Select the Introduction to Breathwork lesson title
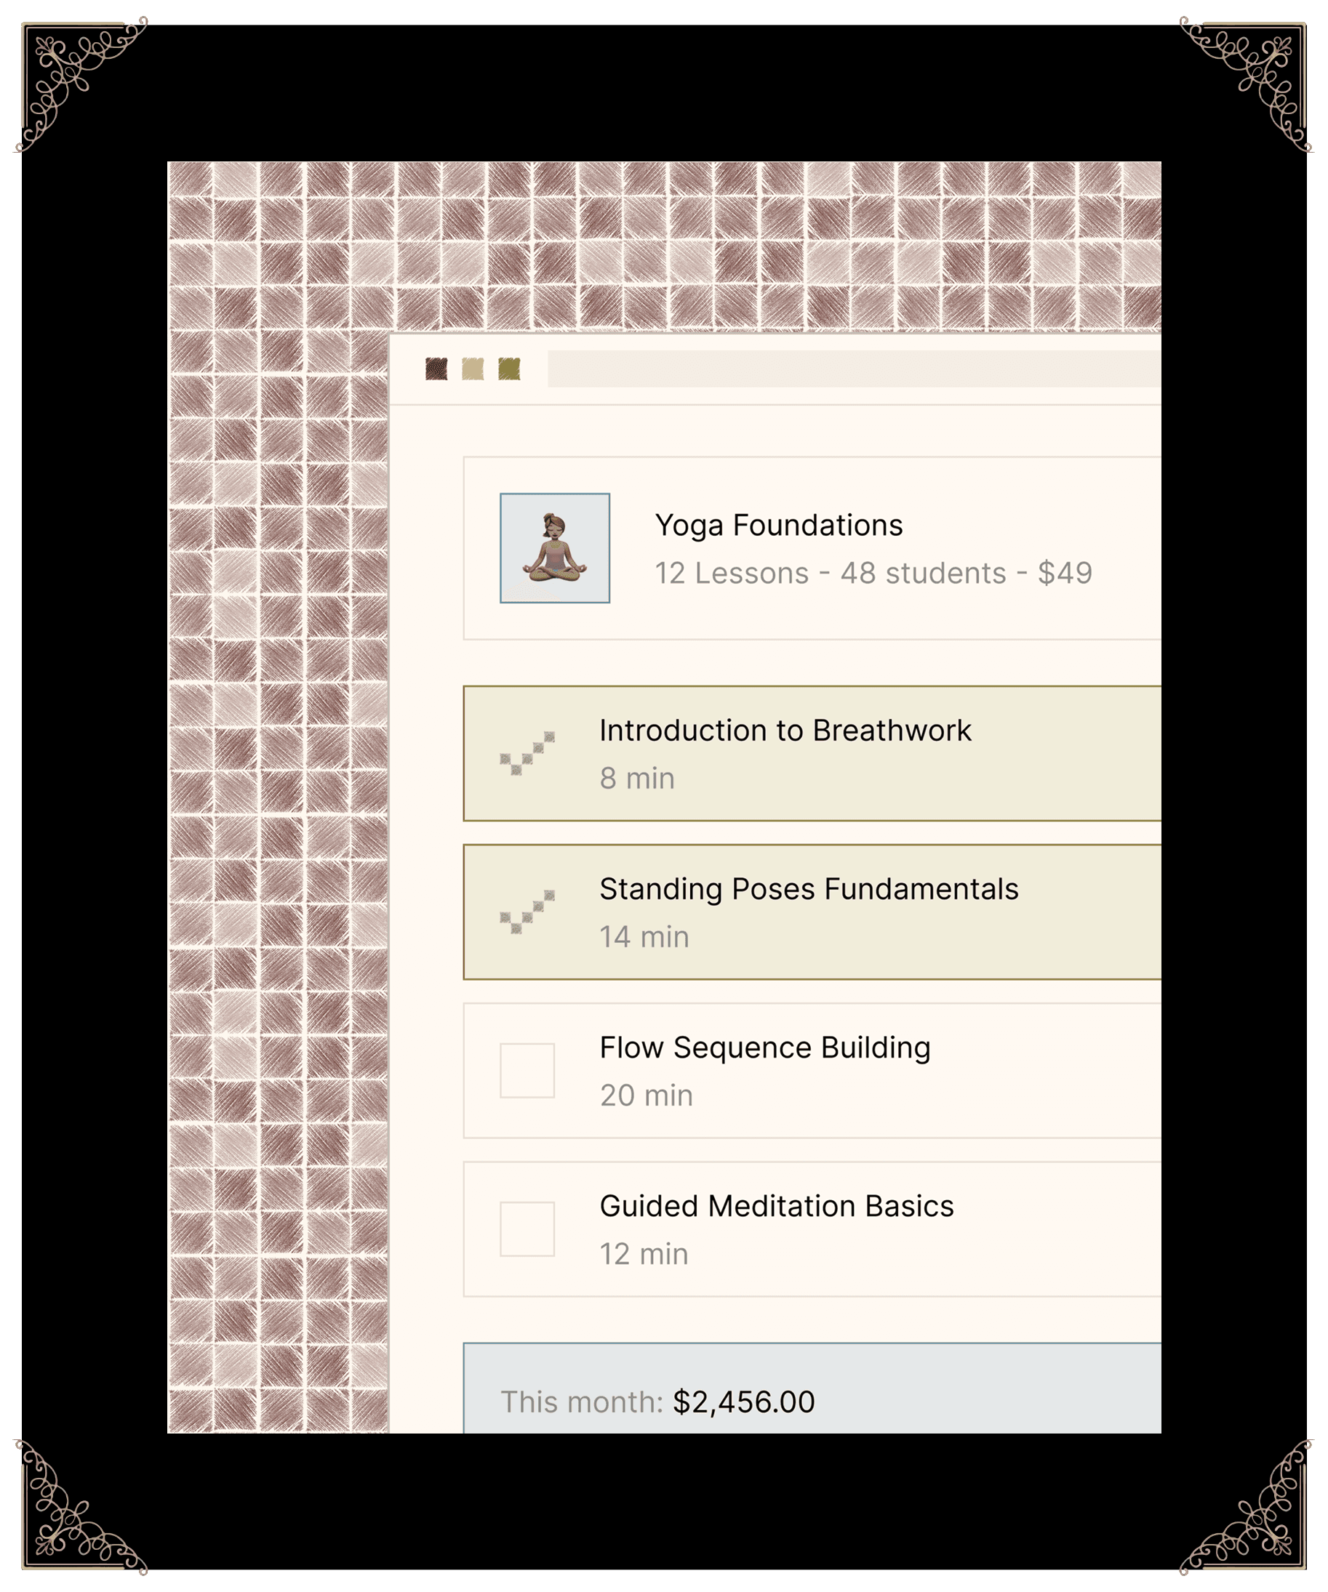 (x=785, y=731)
